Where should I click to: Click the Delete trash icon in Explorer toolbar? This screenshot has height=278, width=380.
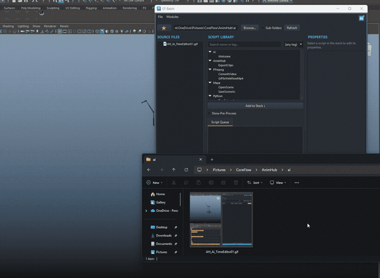(x=236, y=183)
